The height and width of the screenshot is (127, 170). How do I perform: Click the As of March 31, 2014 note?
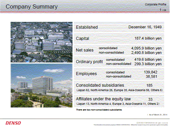pyautogui.click(x=158, y=115)
